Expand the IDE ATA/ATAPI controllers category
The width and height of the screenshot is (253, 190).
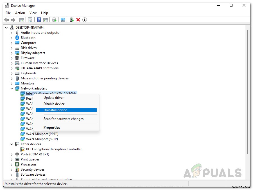pyautogui.click(x=12, y=68)
